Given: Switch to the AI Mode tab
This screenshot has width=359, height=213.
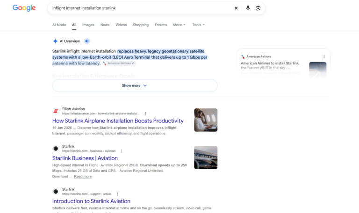Looking at the screenshot, I should click(x=59, y=25).
